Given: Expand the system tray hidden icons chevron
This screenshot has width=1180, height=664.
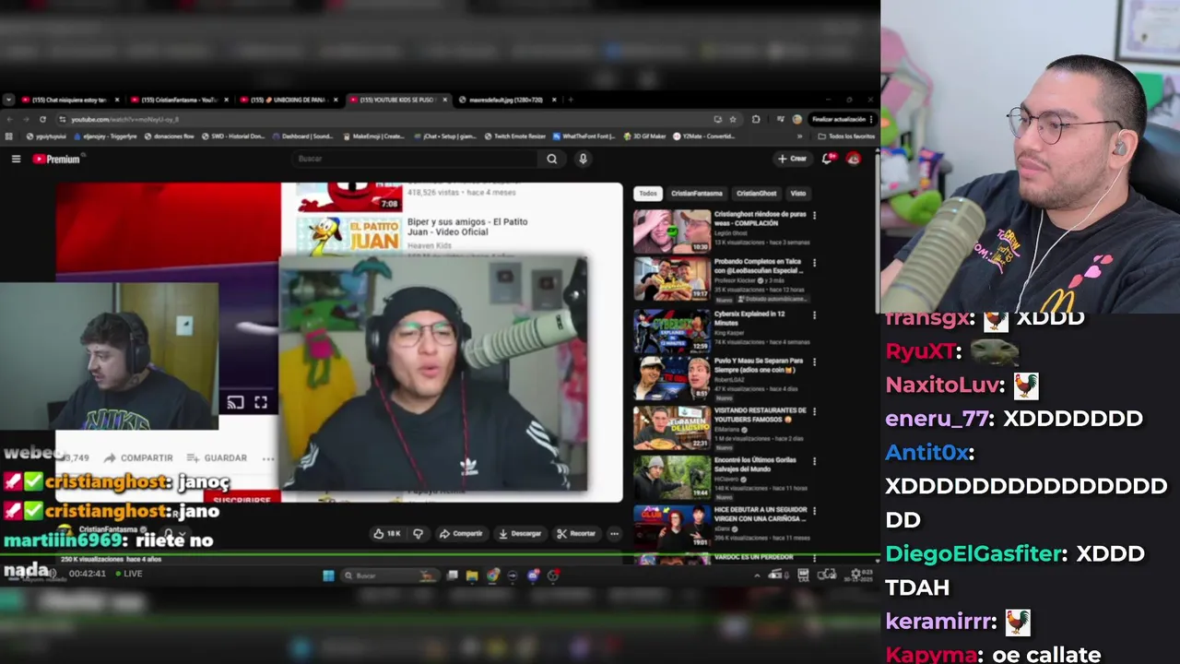Looking at the screenshot, I should coord(757,575).
